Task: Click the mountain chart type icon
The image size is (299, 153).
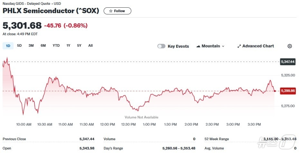Action: tap(198, 46)
